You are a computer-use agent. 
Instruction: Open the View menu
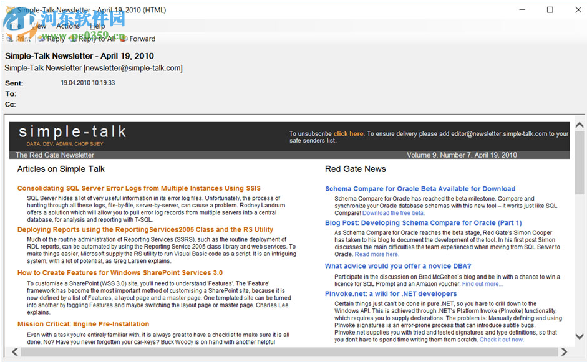point(39,26)
